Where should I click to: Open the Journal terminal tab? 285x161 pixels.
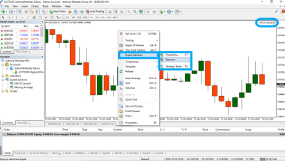coord(159,153)
